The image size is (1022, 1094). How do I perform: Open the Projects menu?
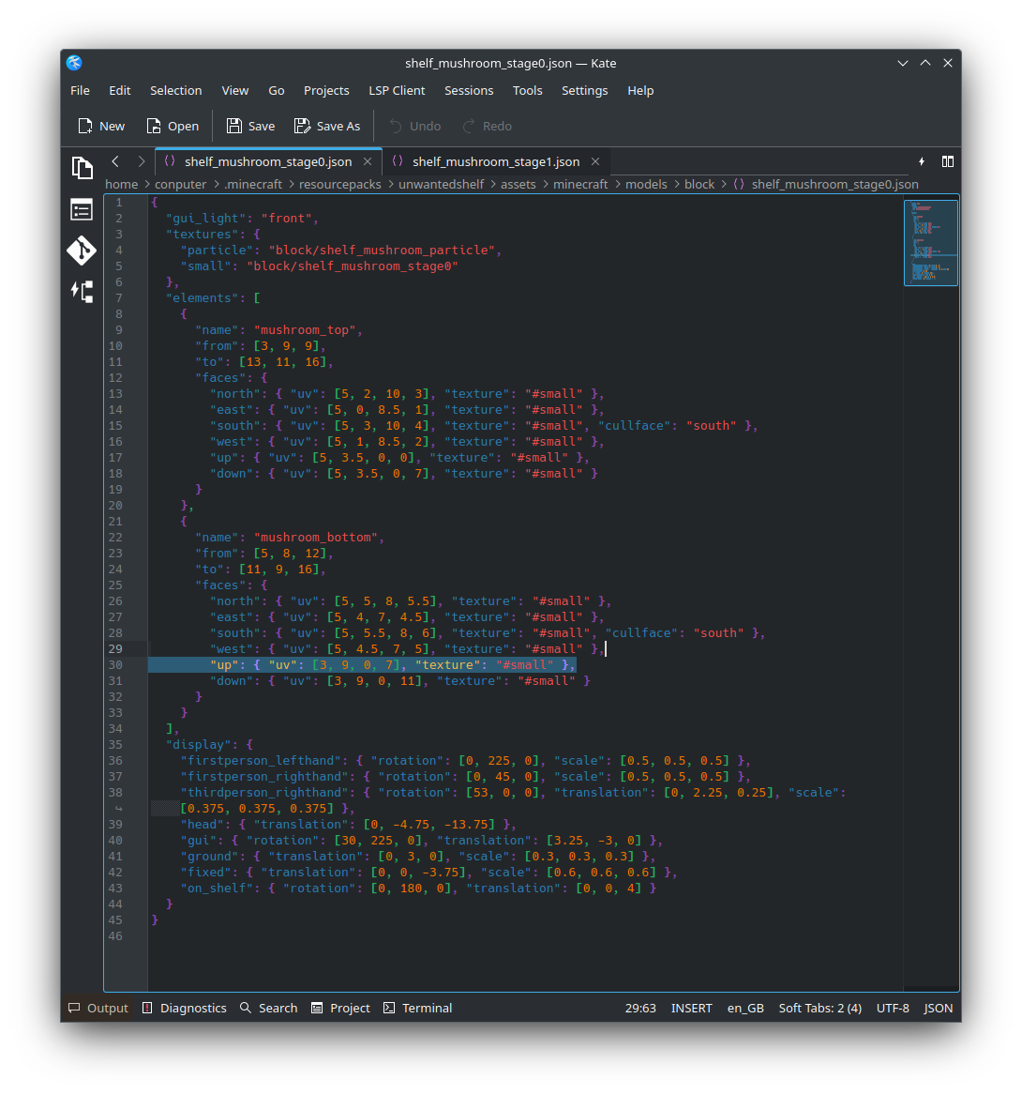(326, 91)
